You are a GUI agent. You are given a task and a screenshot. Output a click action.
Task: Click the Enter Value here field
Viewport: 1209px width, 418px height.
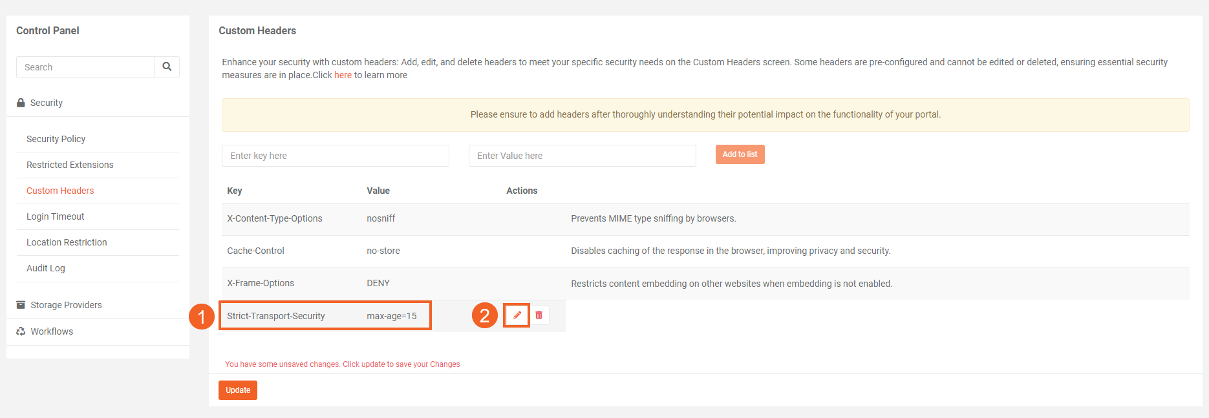(582, 156)
